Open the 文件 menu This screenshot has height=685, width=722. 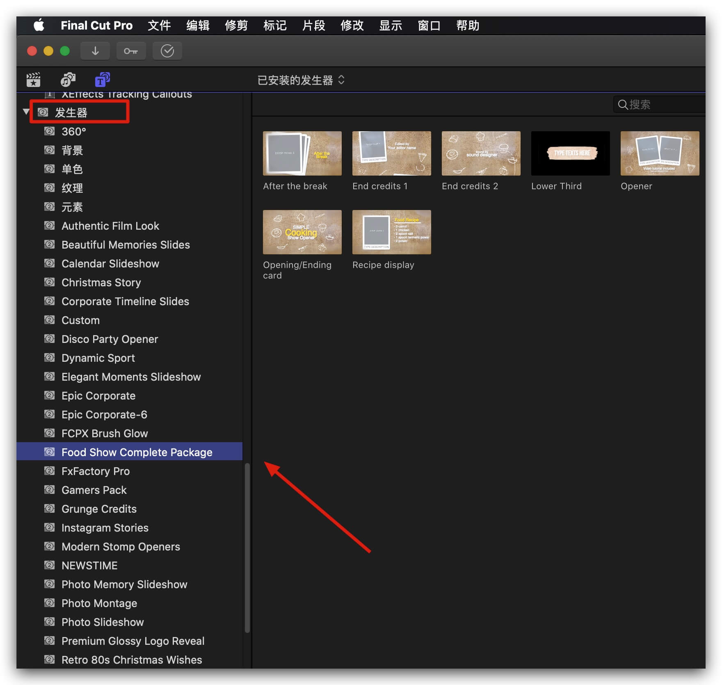point(159,25)
